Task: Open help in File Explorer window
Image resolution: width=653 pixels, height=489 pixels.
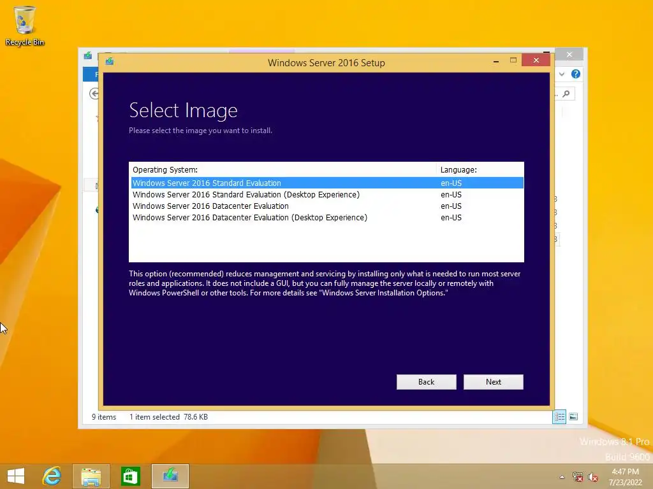Action: pos(576,74)
